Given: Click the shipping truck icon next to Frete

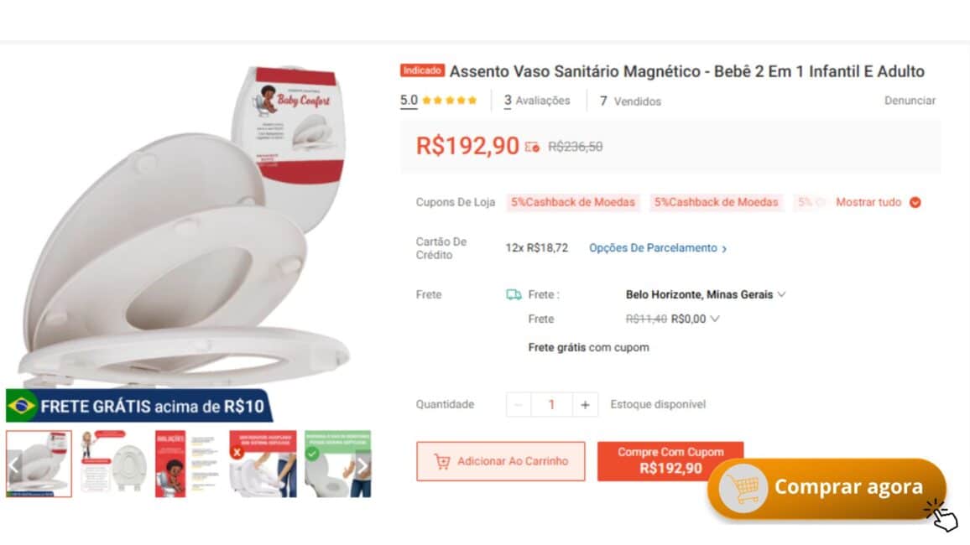Looking at the screenshot, I should coord(514,295).
